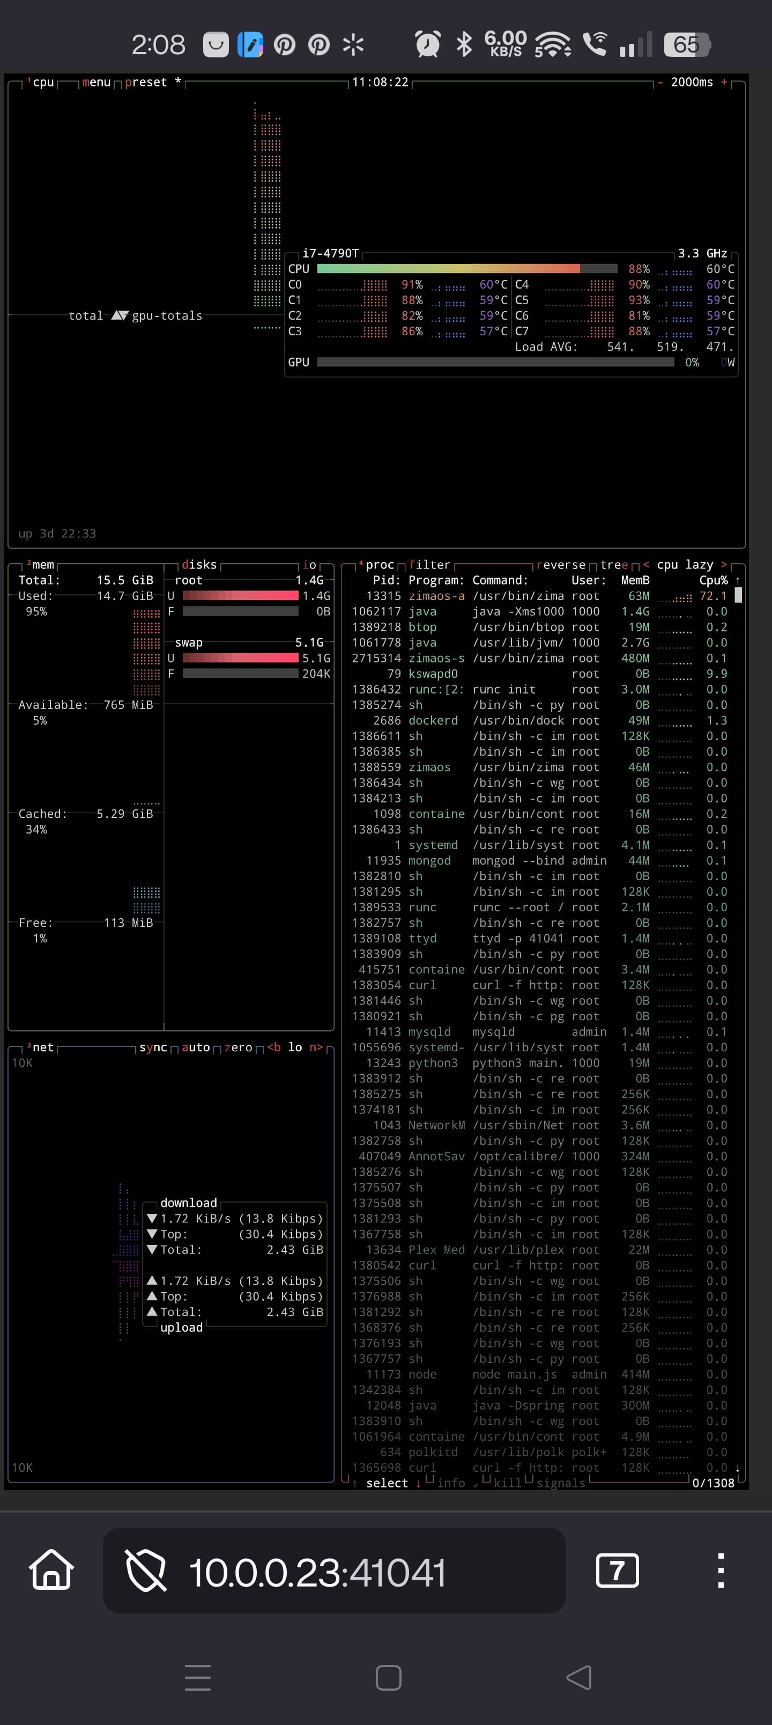772x1725 pixels.
Task: Select the polkitd process row 634
Action: coord(540,1452)
